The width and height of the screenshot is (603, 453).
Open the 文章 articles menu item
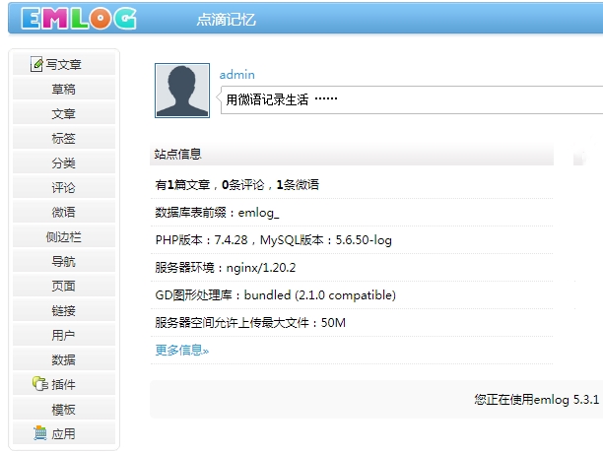click(x=64, y=114)
